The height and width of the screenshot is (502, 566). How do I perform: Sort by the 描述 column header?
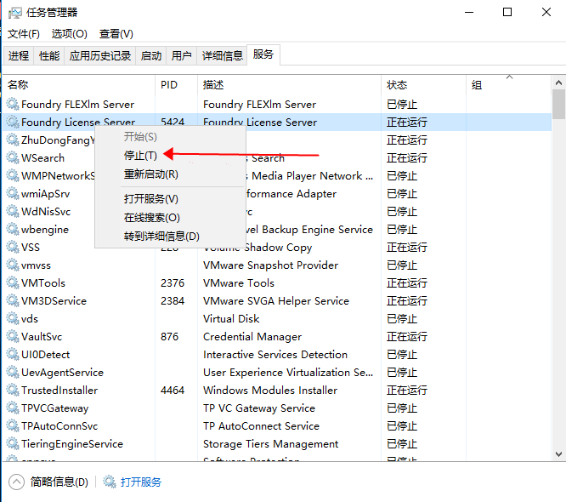coord(289,85)
